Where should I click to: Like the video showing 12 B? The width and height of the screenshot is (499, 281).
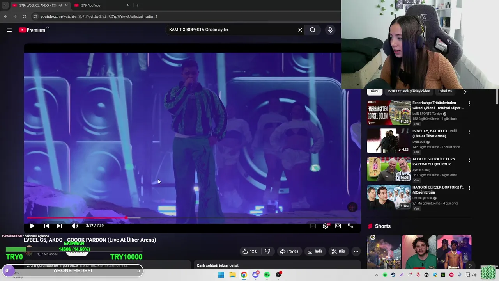249,251
